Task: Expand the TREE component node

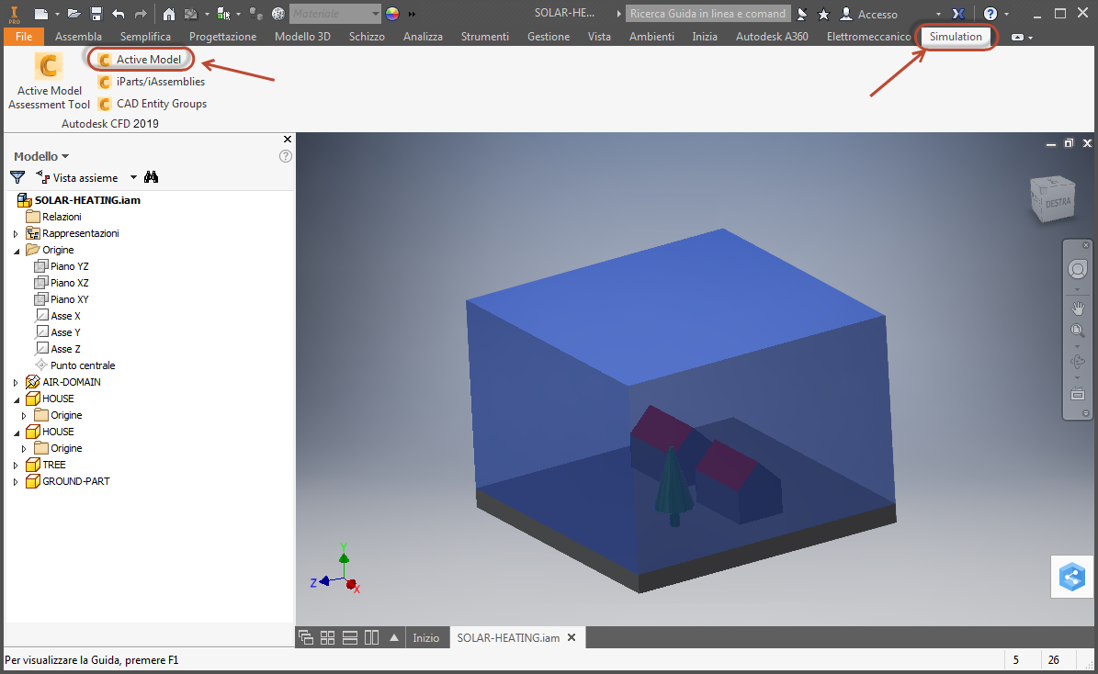Action: pos(16,466)
